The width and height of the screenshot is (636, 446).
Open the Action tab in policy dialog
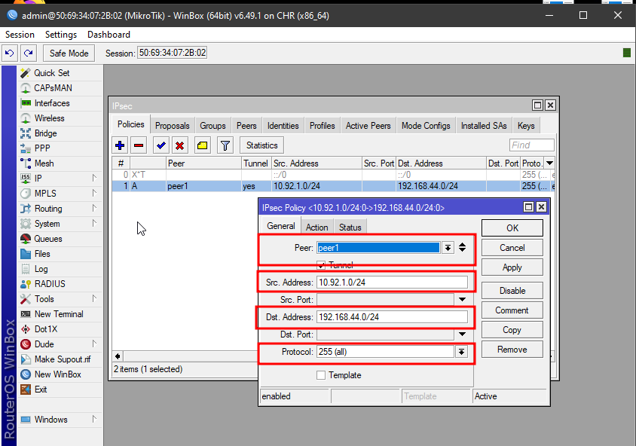316,227
